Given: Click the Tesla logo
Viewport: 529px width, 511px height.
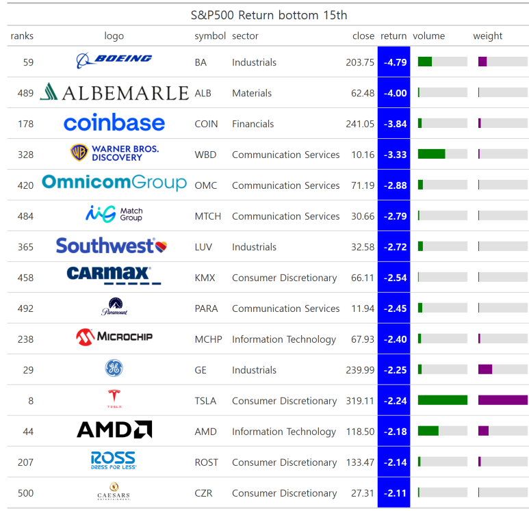Looking at the screenshot, I should (x=114, y=399).
